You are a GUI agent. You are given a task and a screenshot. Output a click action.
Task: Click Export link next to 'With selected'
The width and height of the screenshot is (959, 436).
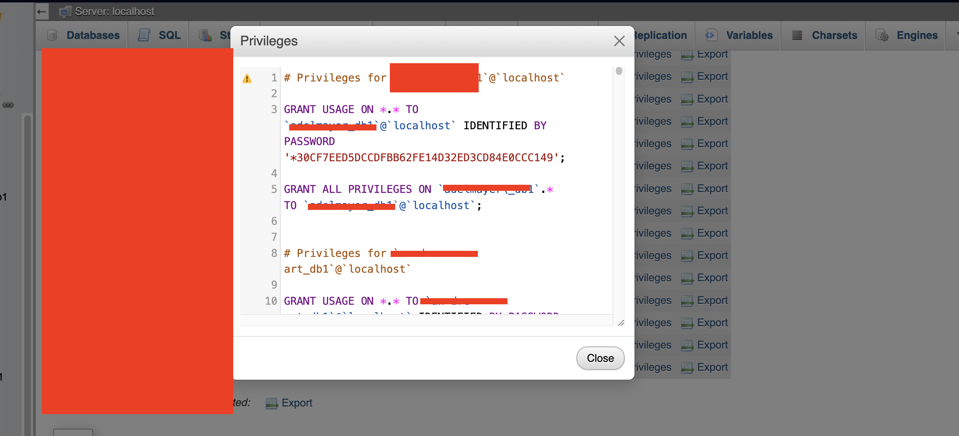point(297,403)
